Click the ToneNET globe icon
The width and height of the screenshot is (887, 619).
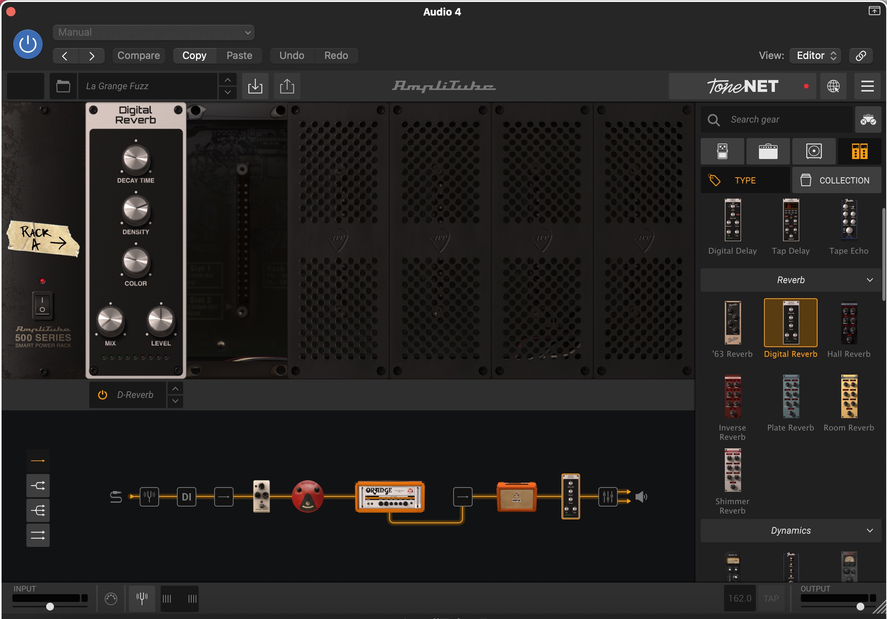(833, 86)
